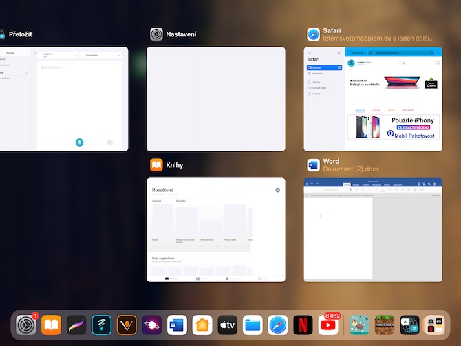Tap the Rozečtené heading in Knihy card

click(162, 190)
